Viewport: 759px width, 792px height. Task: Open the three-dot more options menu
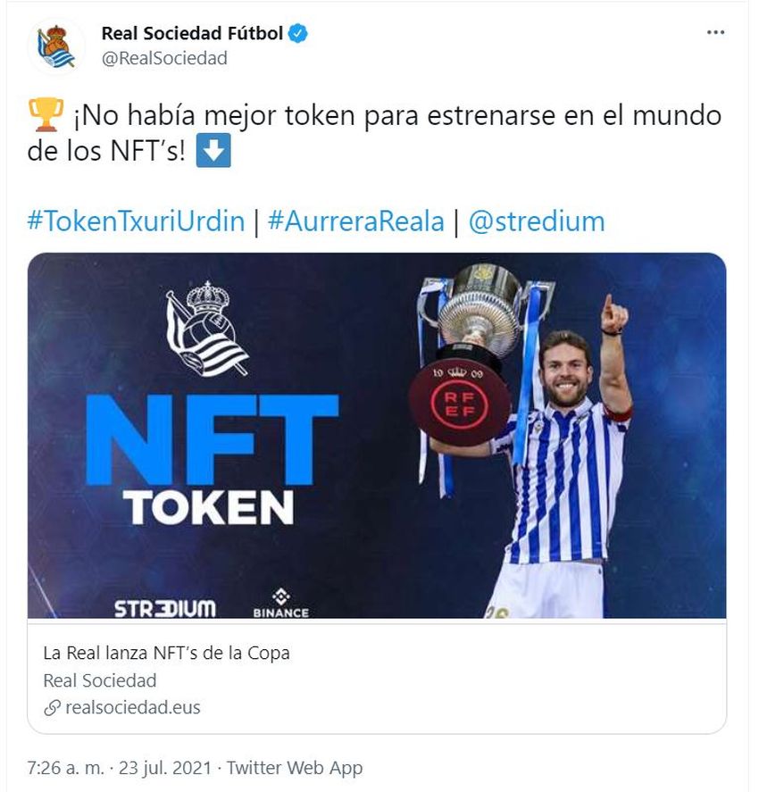pyautogui.click(x=715, y=32)
